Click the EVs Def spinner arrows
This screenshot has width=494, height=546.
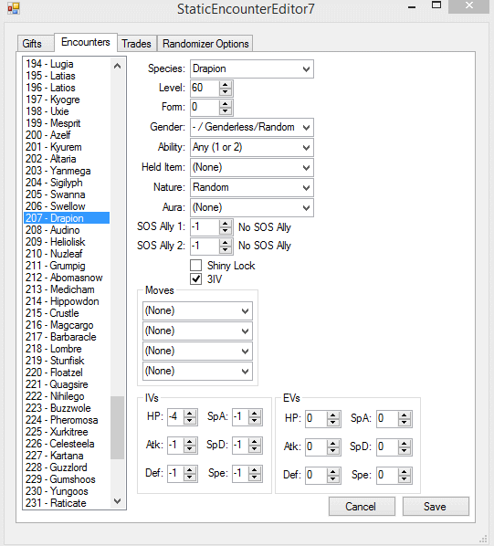point(333,476)
